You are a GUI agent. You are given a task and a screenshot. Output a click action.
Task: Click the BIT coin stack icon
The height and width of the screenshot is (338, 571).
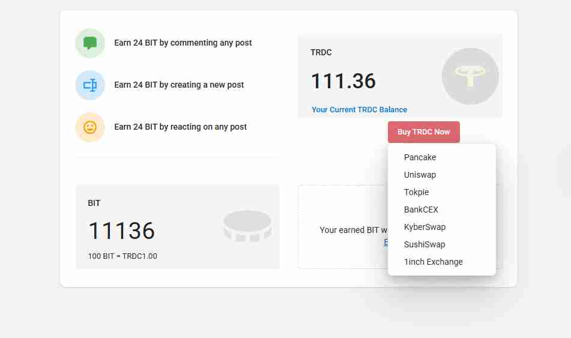(247, 226)
